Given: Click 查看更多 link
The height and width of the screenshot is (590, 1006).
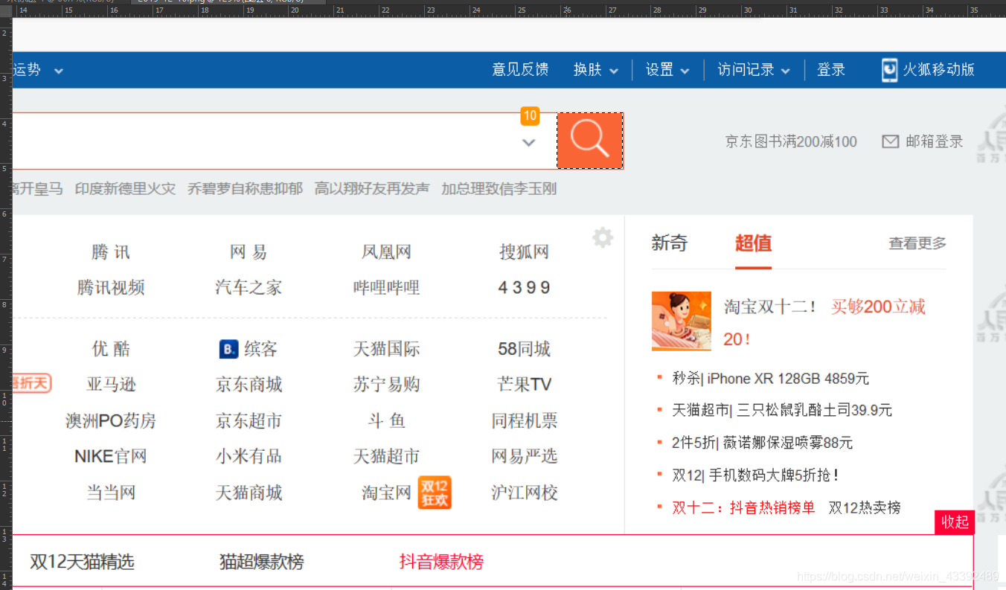Looking at the screenshot, I should pyautogui.click(x=917, y=243).
